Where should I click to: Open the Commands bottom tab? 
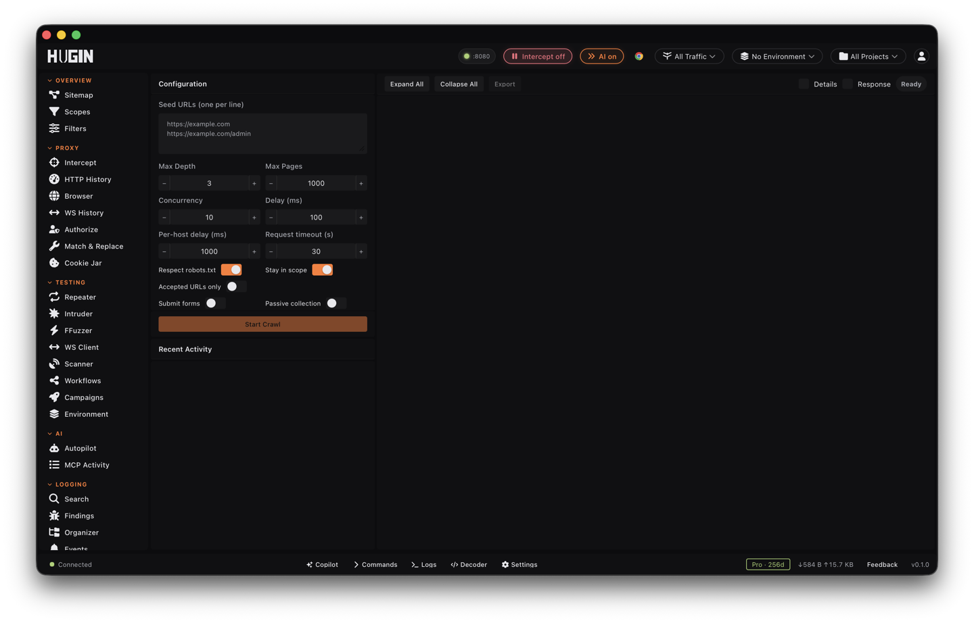coord(375,564)
